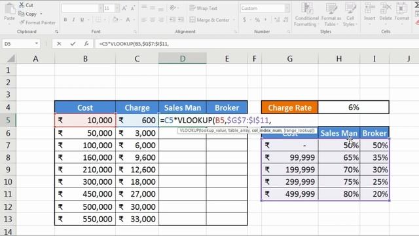Open the Copy options arrow
The height and width of the screenshot is (236, 419).
[x=41, y=14]
